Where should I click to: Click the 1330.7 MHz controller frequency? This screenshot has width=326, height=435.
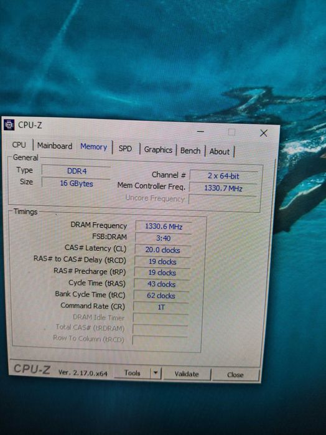[223, 189]
